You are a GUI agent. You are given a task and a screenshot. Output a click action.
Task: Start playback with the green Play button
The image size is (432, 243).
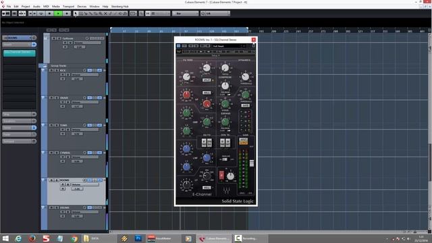[x=58, y=13]
